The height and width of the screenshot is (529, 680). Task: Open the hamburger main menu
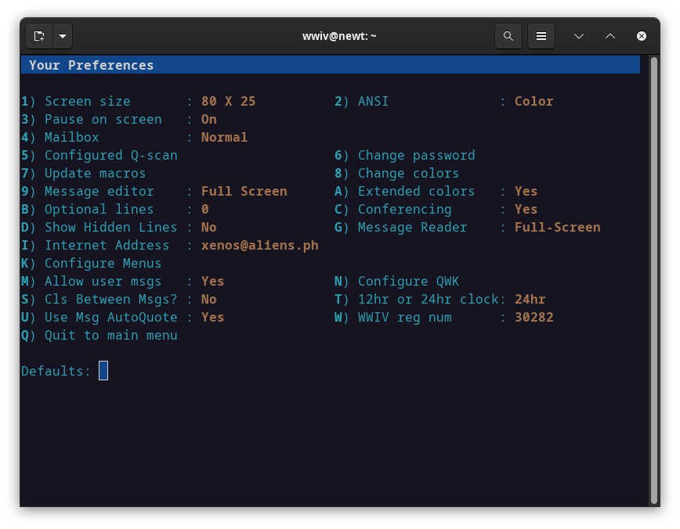541,36
